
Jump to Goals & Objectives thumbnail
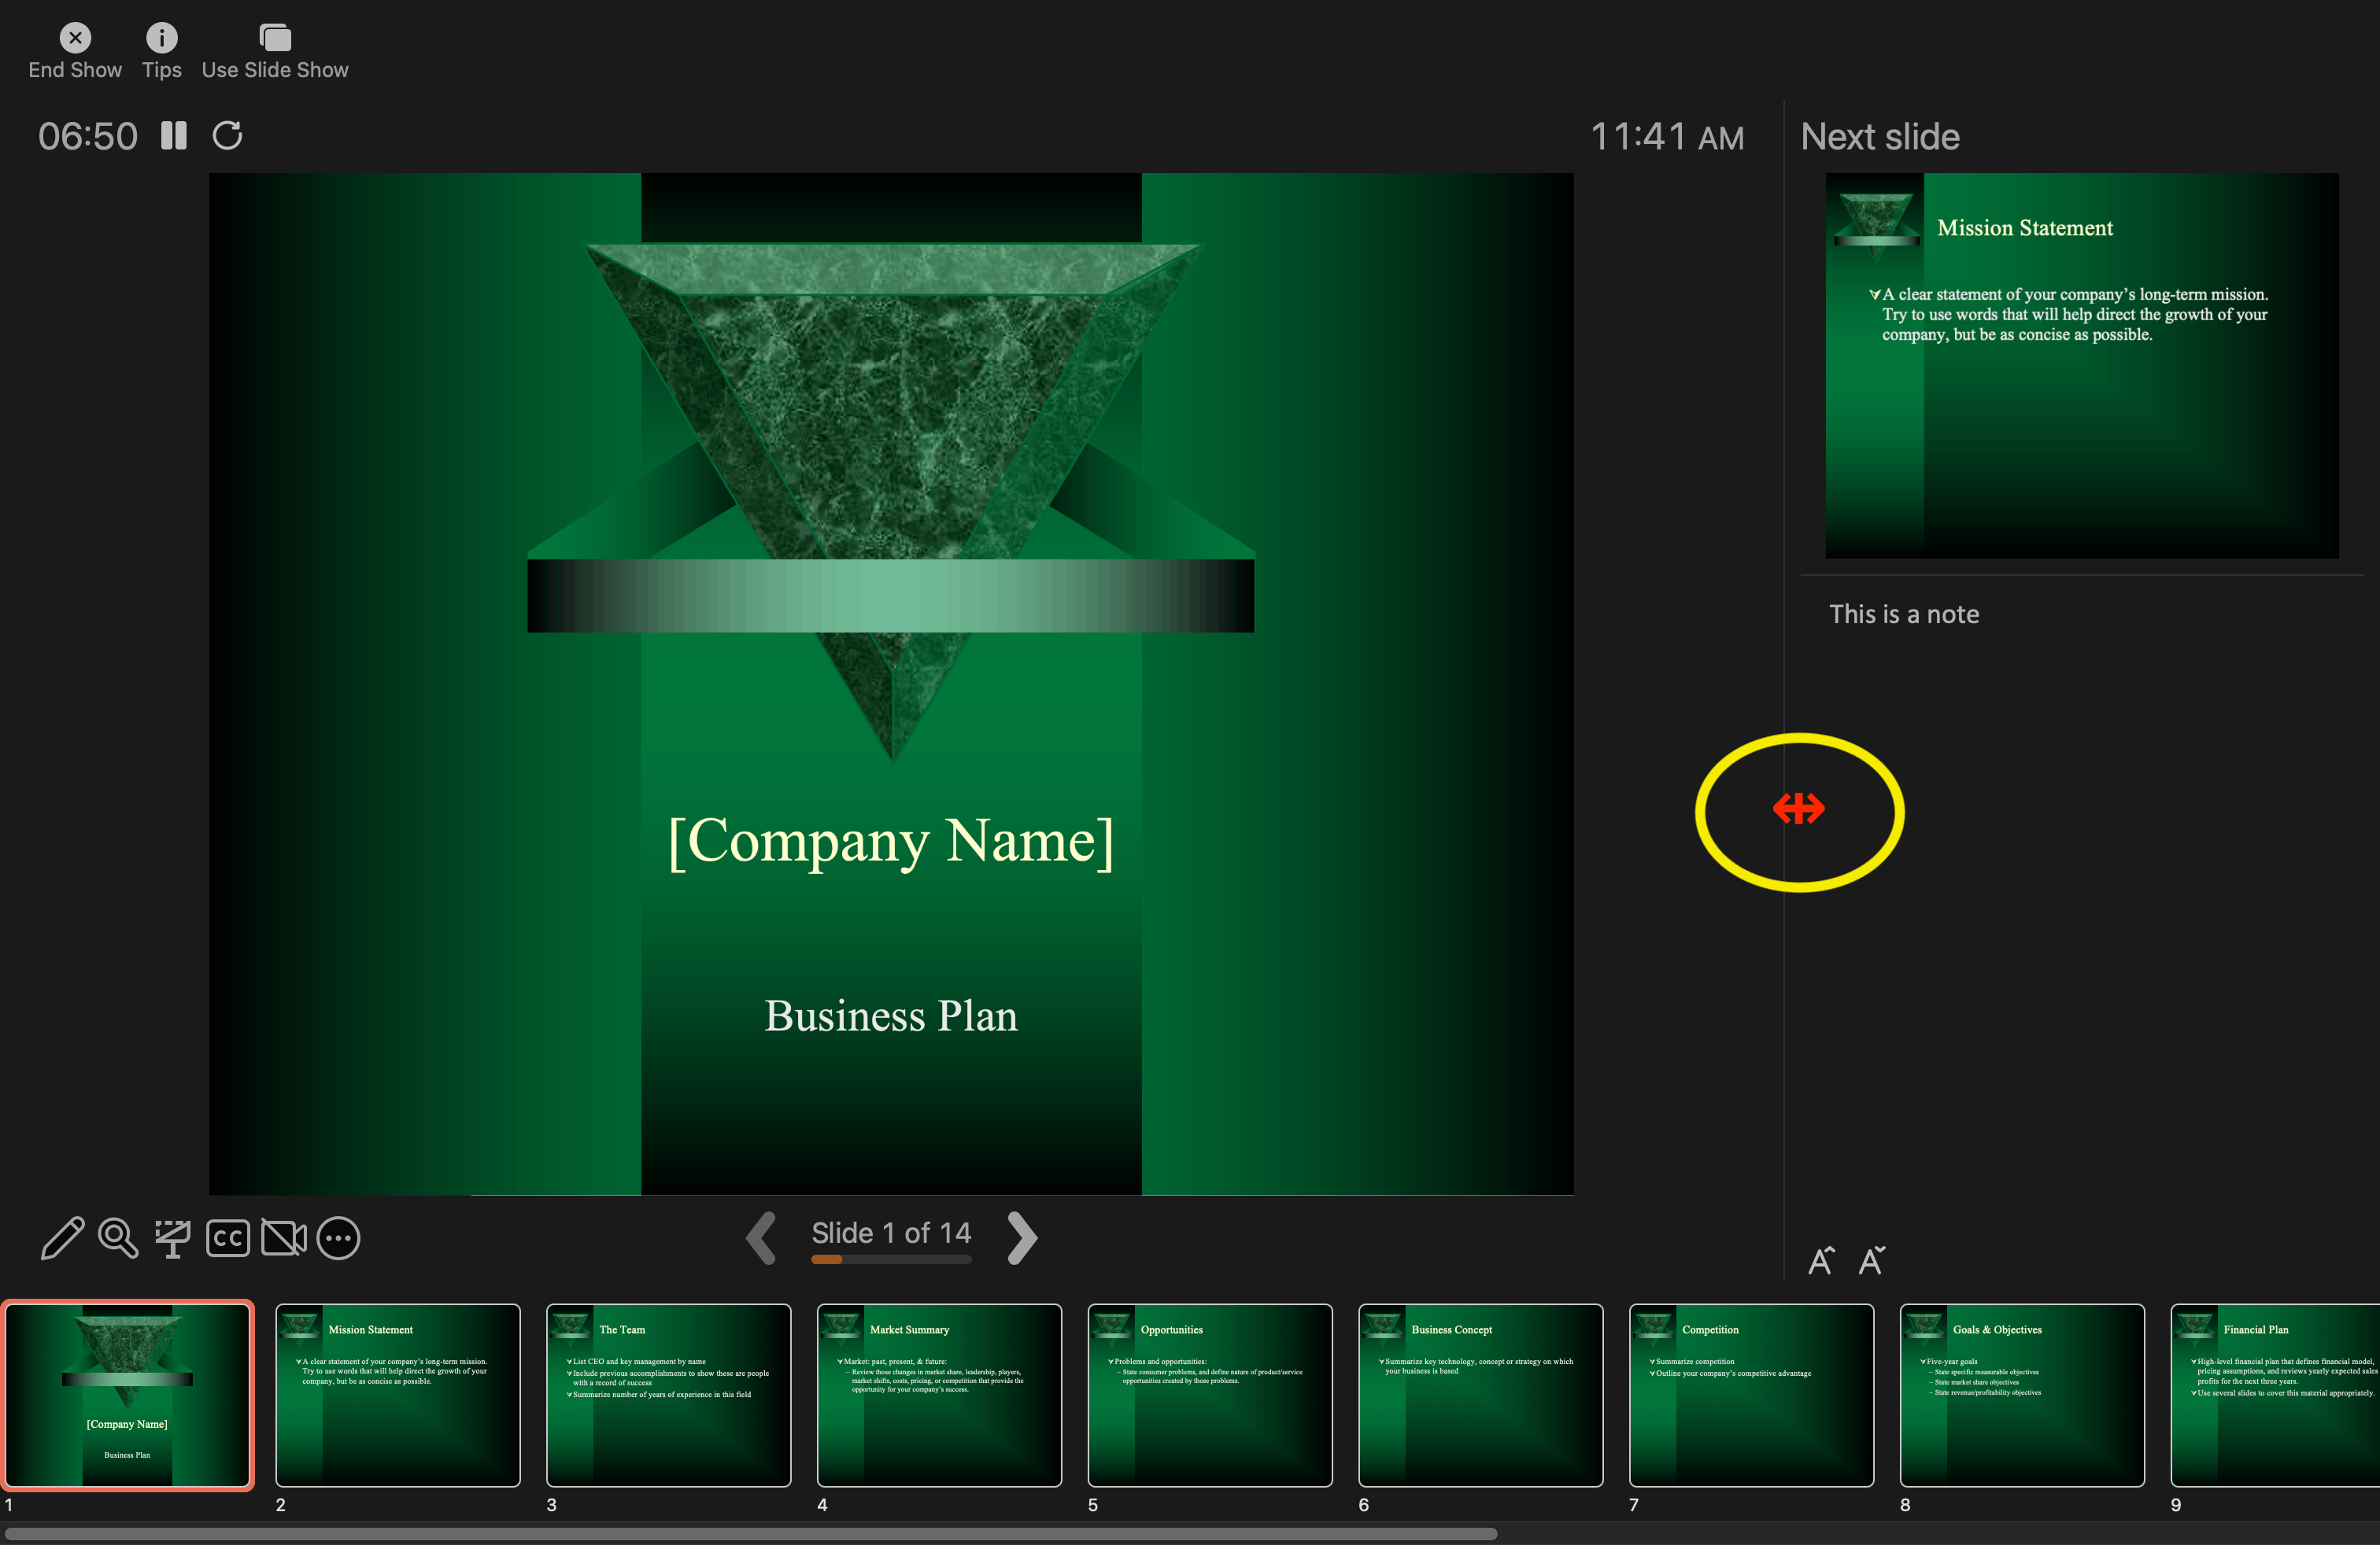pos(2022,1395)
